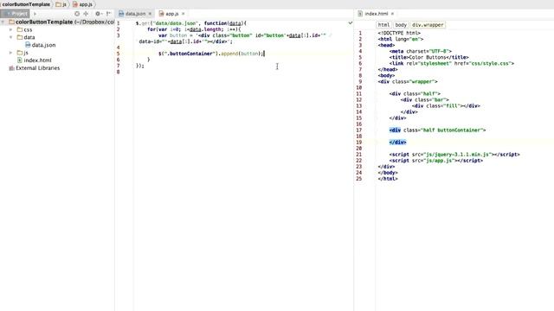This screenshot has height=311, width=554.
Task: Expand the js folder
Action: [x=11, y=53]
